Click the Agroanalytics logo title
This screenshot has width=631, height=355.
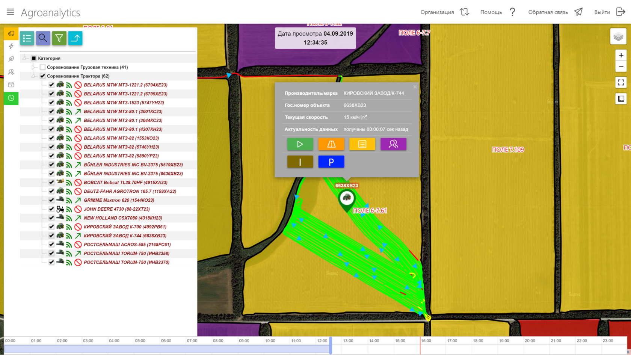click(x=50, y=12)
